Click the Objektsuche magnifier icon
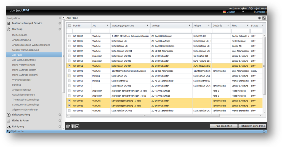The height and width of the screenshot is (147, 282). click(x=8, y=131)
